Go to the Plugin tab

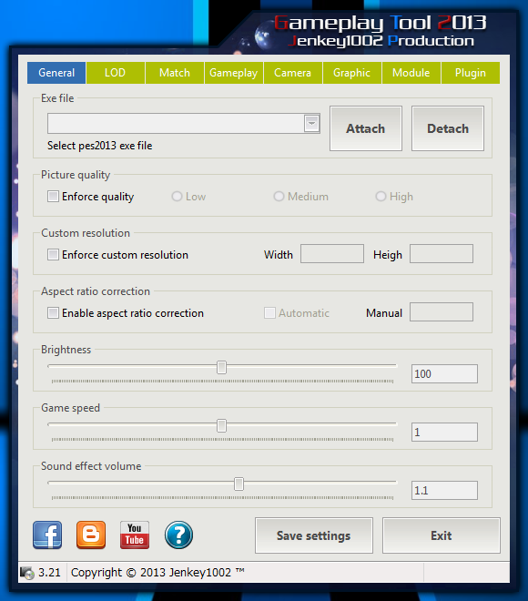(471, 73)
